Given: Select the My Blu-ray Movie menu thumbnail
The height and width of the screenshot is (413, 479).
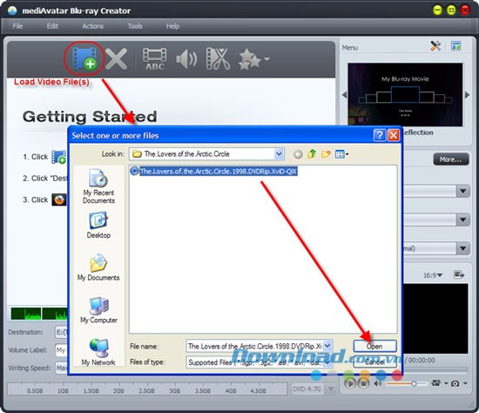Looking at the screenshot, I should coord(405,94).
